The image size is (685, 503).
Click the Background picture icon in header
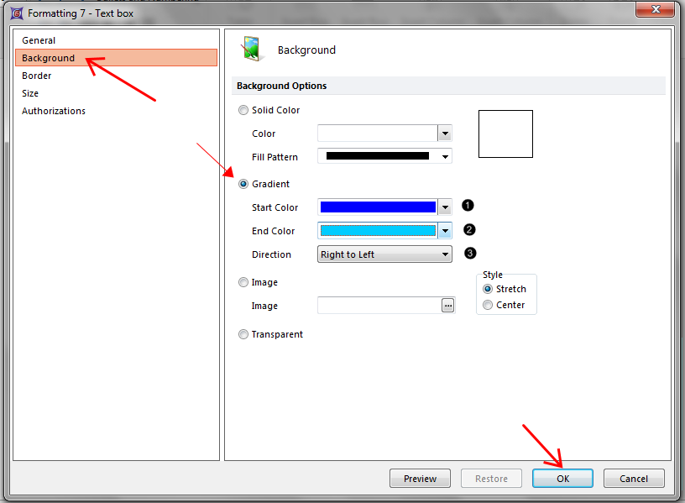click(251, 50)
